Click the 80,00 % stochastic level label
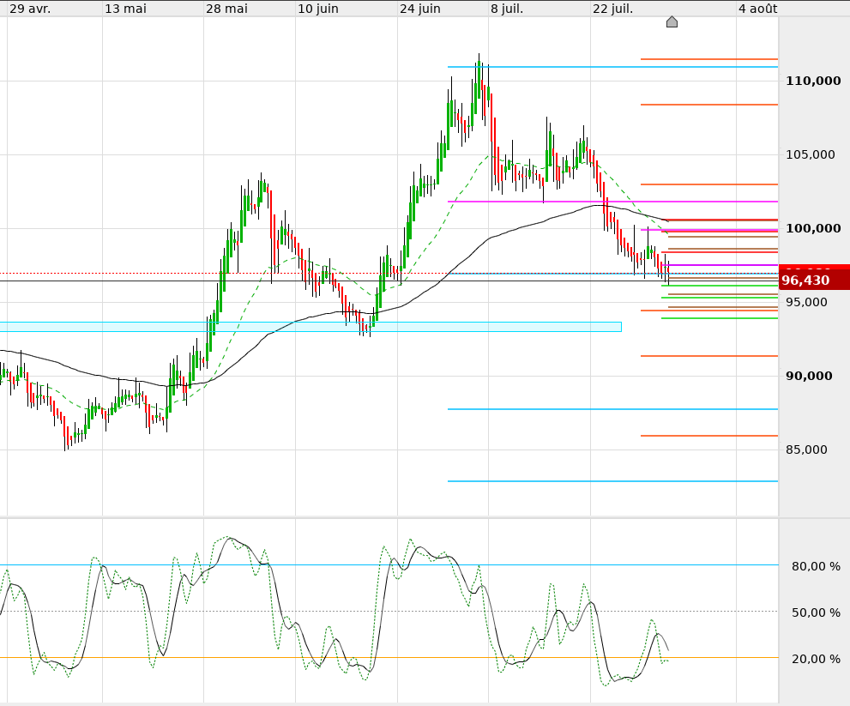 point(816,566)
